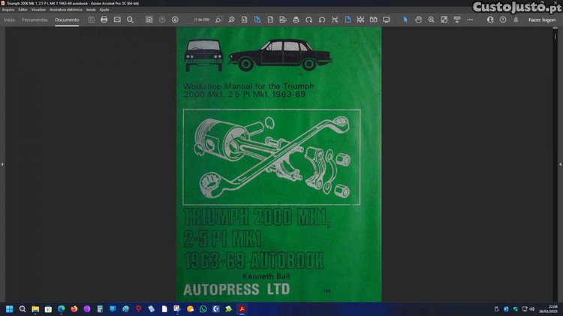Open more tools ellipsis in toolbar
This screenshot has height=316, width=563.
(x=469, y=20)
